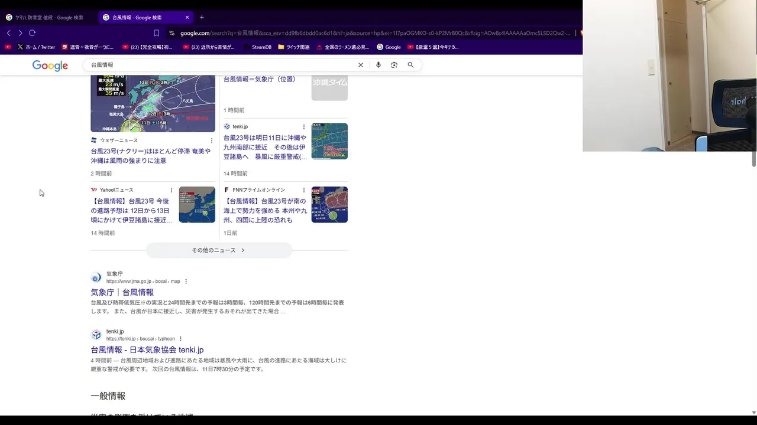Expand その他のニュース
This screenshot has height=425, width=757.
[219, 250]
